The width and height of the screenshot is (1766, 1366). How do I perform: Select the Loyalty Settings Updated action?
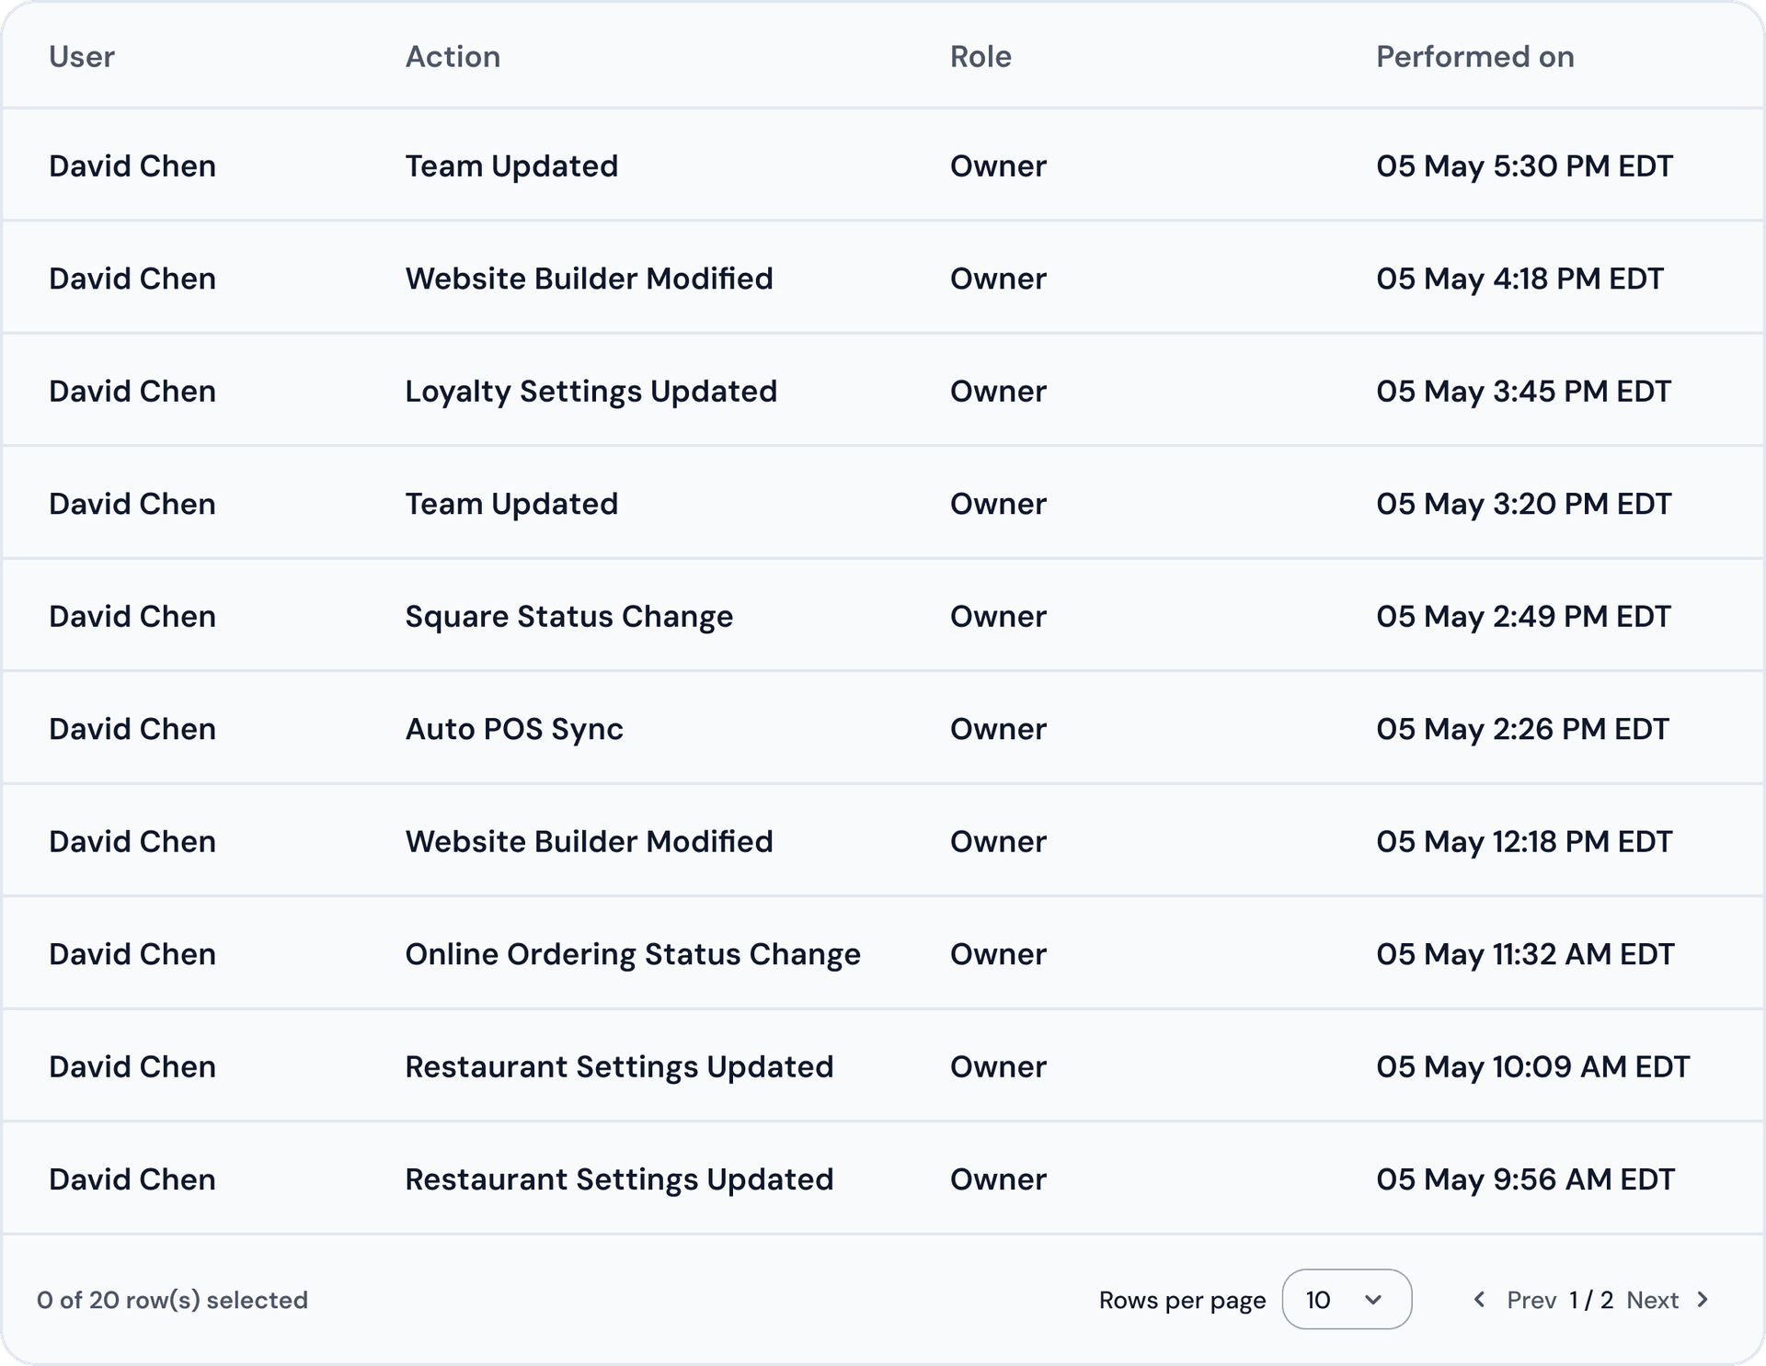pos(591,392)
